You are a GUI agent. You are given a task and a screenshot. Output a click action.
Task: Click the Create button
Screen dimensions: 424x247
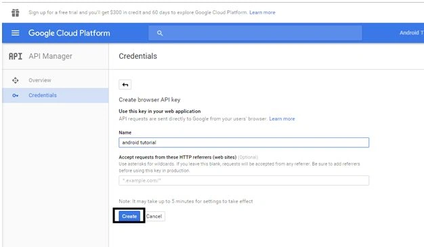pos(129,216)
